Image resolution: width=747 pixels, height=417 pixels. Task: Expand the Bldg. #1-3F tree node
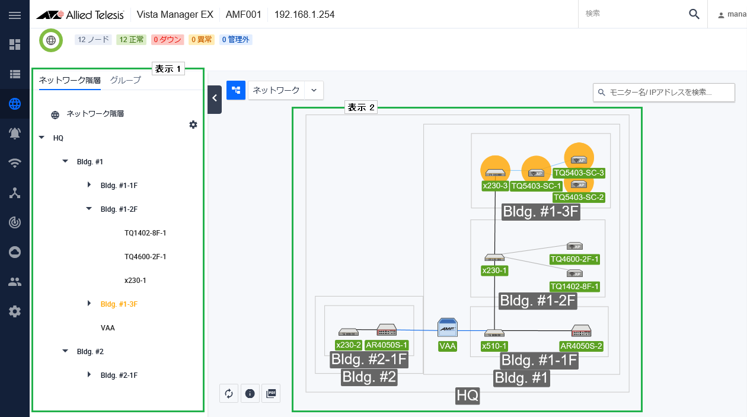point(89,304)
